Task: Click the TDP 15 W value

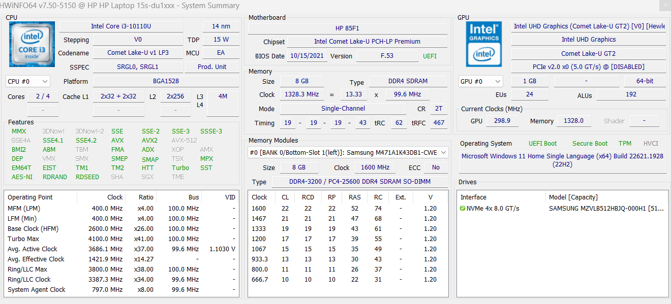Action: 221,40
